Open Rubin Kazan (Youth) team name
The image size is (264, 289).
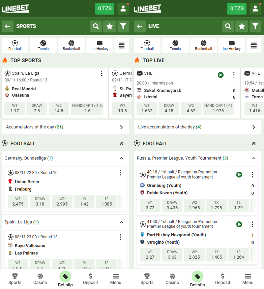click(x=167, y=193)
